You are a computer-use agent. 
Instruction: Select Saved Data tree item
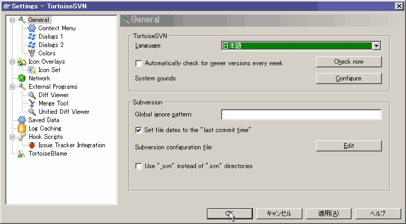pos(44,120)
